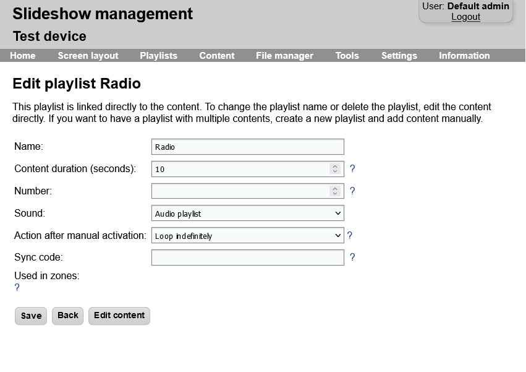
Task: Log out via the Logout link
Action: (x=465, y=17)
